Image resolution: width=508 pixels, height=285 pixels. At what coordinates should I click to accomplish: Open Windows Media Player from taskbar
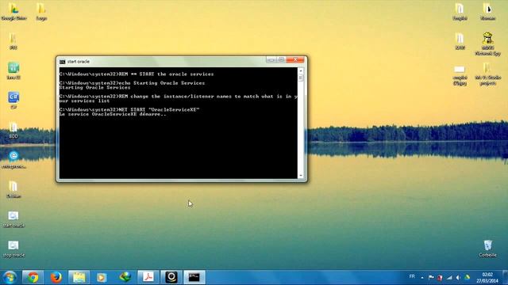[x=102, y=277]
